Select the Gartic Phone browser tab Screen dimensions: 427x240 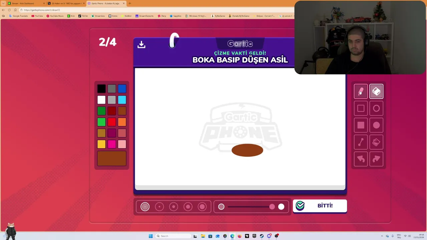[106, 3]
